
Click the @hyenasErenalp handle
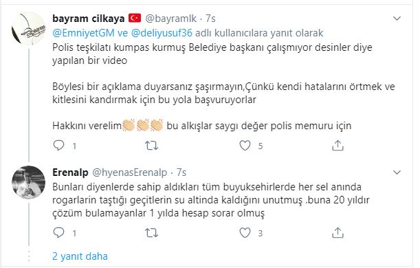(130, 172)
